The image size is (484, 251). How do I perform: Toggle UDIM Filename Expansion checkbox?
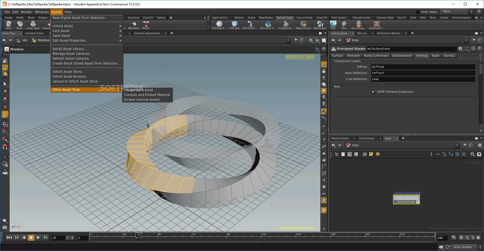click(x=373, y=92)
